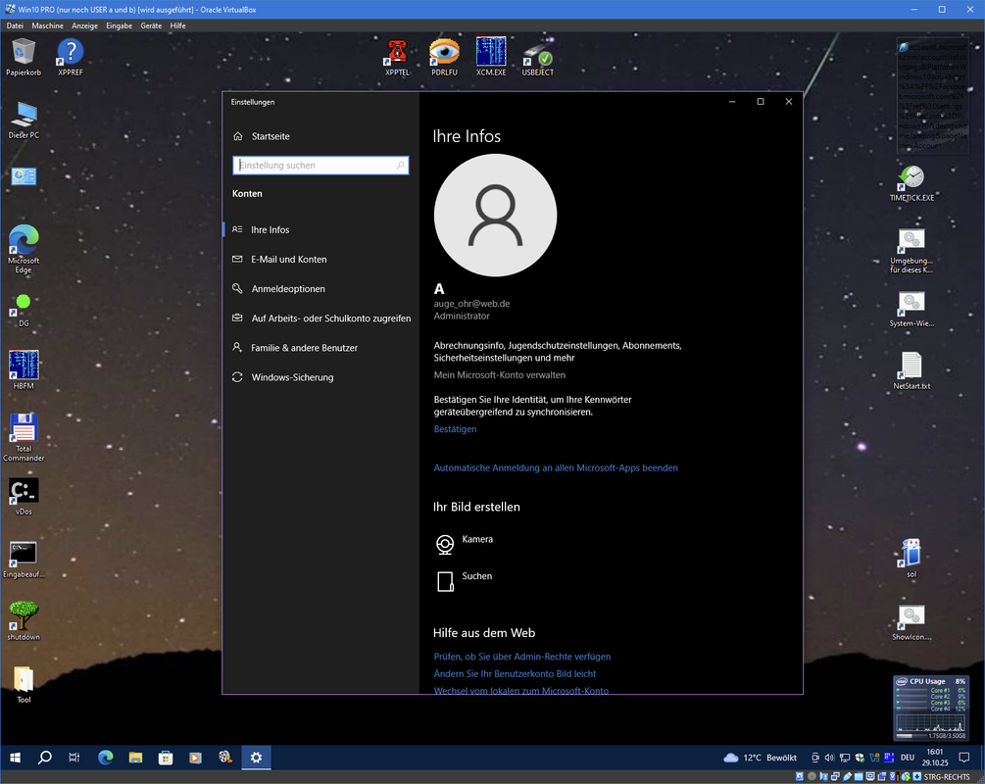
Task: Select the NetStart.txt file icon
Action: pos(911,370)
